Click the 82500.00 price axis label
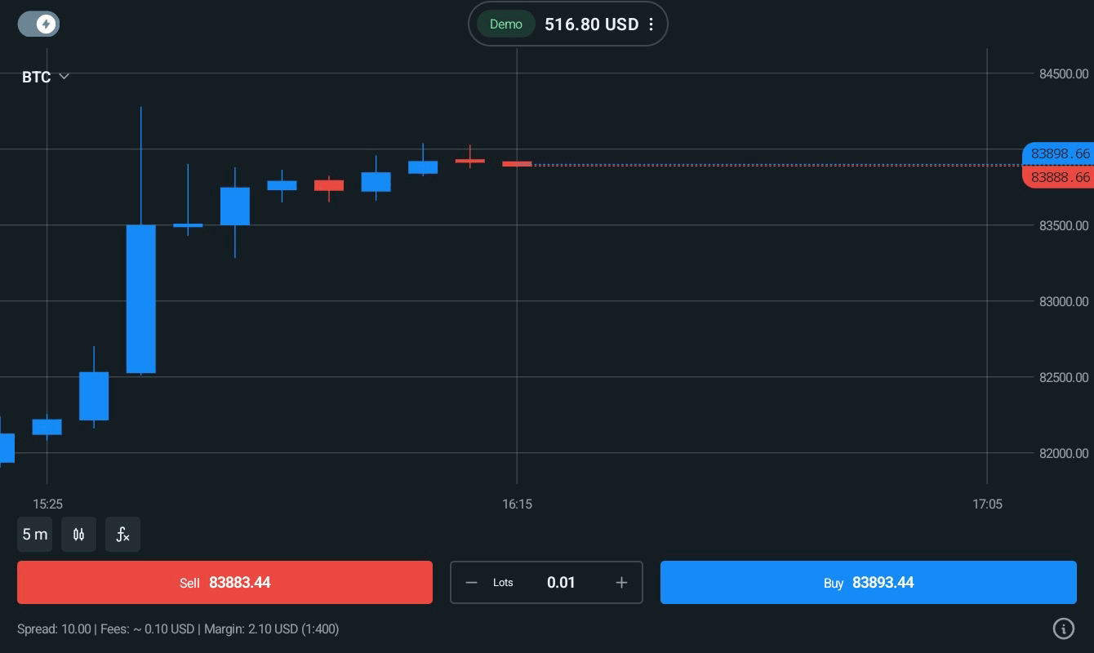 coord(1064,378)
